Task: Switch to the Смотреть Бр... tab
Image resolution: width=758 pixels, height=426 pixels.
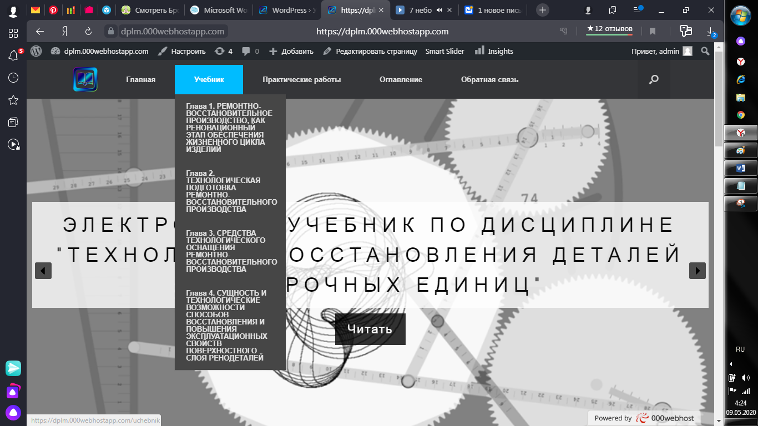Action: pos(150,10)
